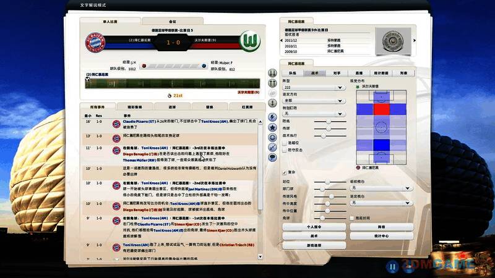Click the speech bubble sidebar icon
Image resolution: width=495 pixels, height=278 pixels.
click(272, 158)
